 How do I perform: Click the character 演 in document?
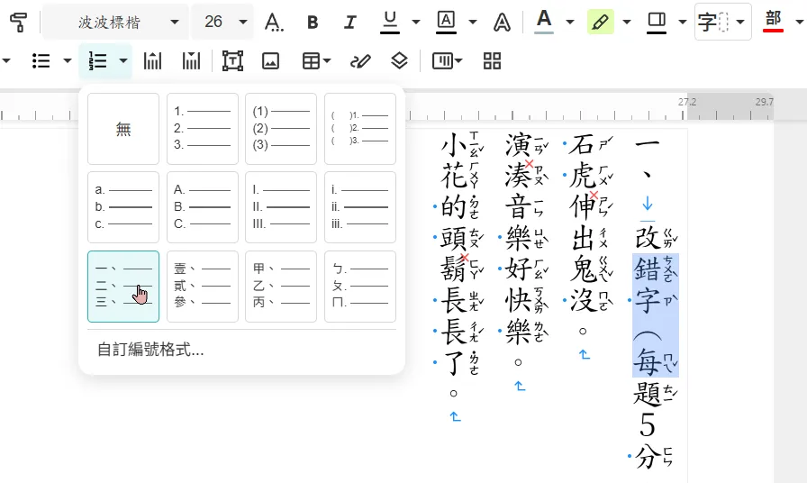[518, 145]
